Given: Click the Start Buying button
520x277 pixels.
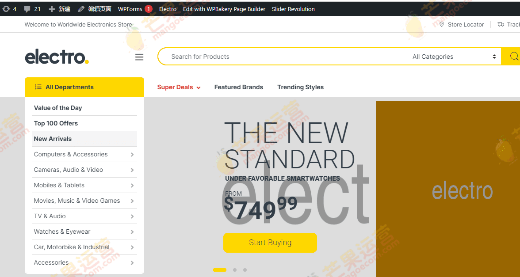Looking at the screenshot, I should (x=270, y=243).
